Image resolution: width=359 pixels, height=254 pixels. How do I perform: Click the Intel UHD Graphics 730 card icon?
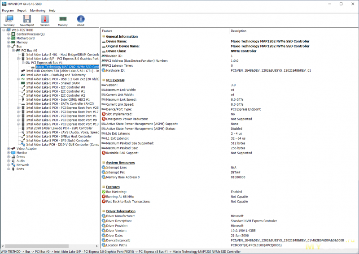(23, 71)
